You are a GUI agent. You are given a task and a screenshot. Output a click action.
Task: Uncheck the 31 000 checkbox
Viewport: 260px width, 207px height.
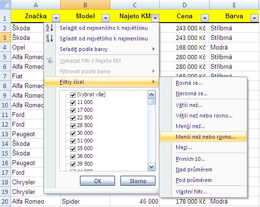pyautogui.click(x=73, y=141)
